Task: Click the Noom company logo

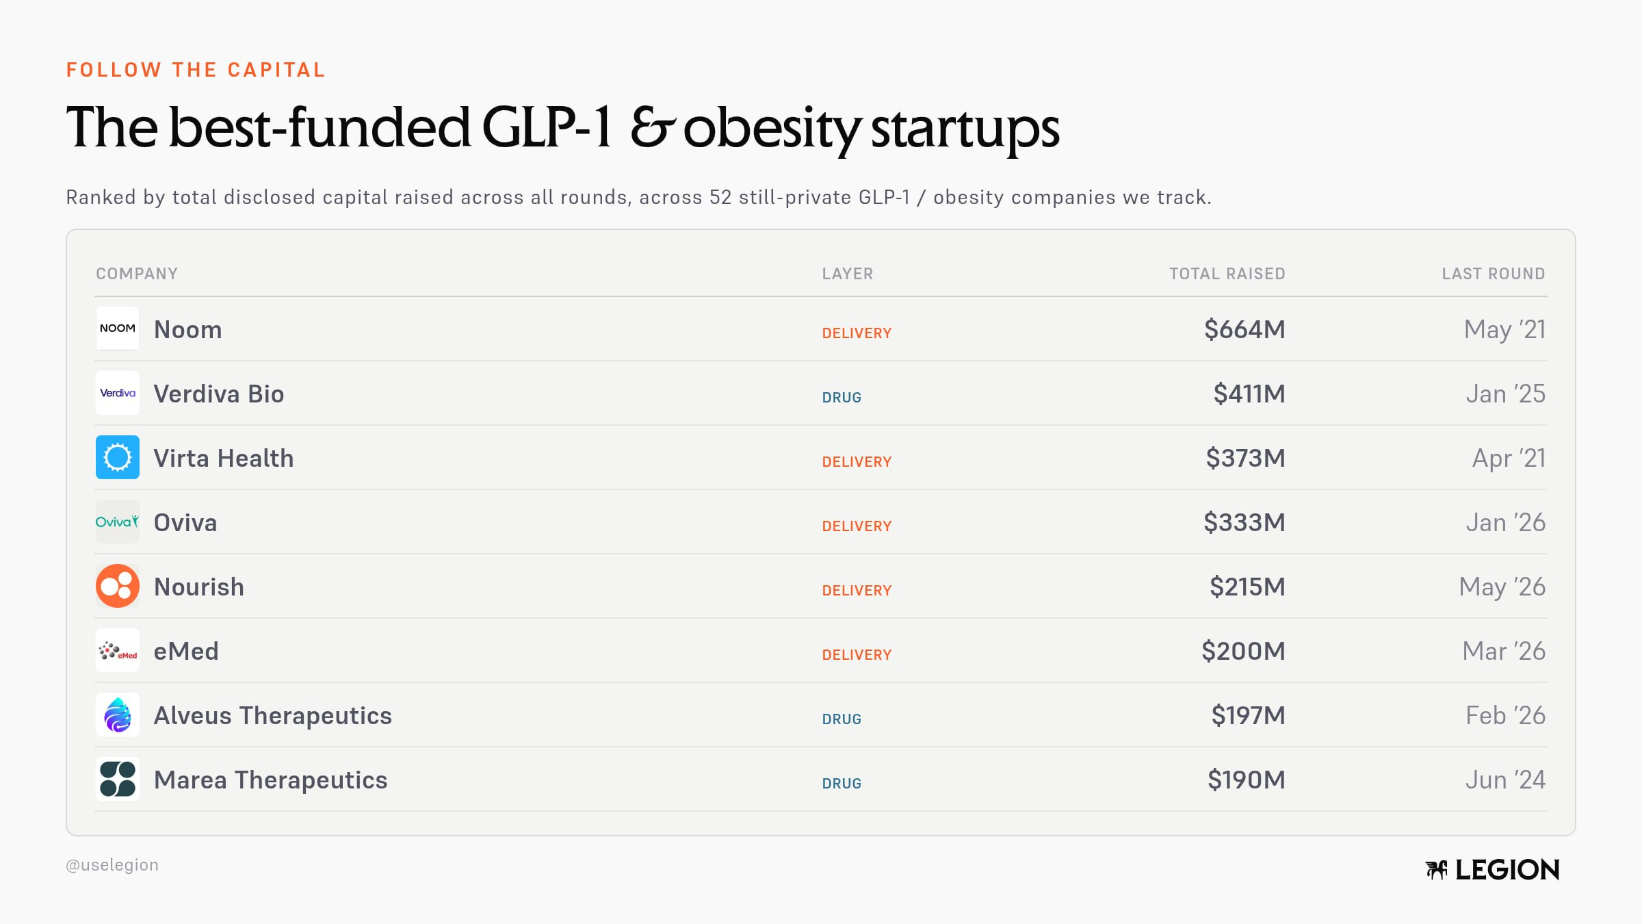Action: [118, 329]
